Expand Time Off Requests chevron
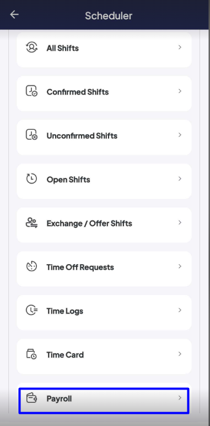The height and width of the screenshot is (426, 210). pyautogui.click(x=180, y=266)
